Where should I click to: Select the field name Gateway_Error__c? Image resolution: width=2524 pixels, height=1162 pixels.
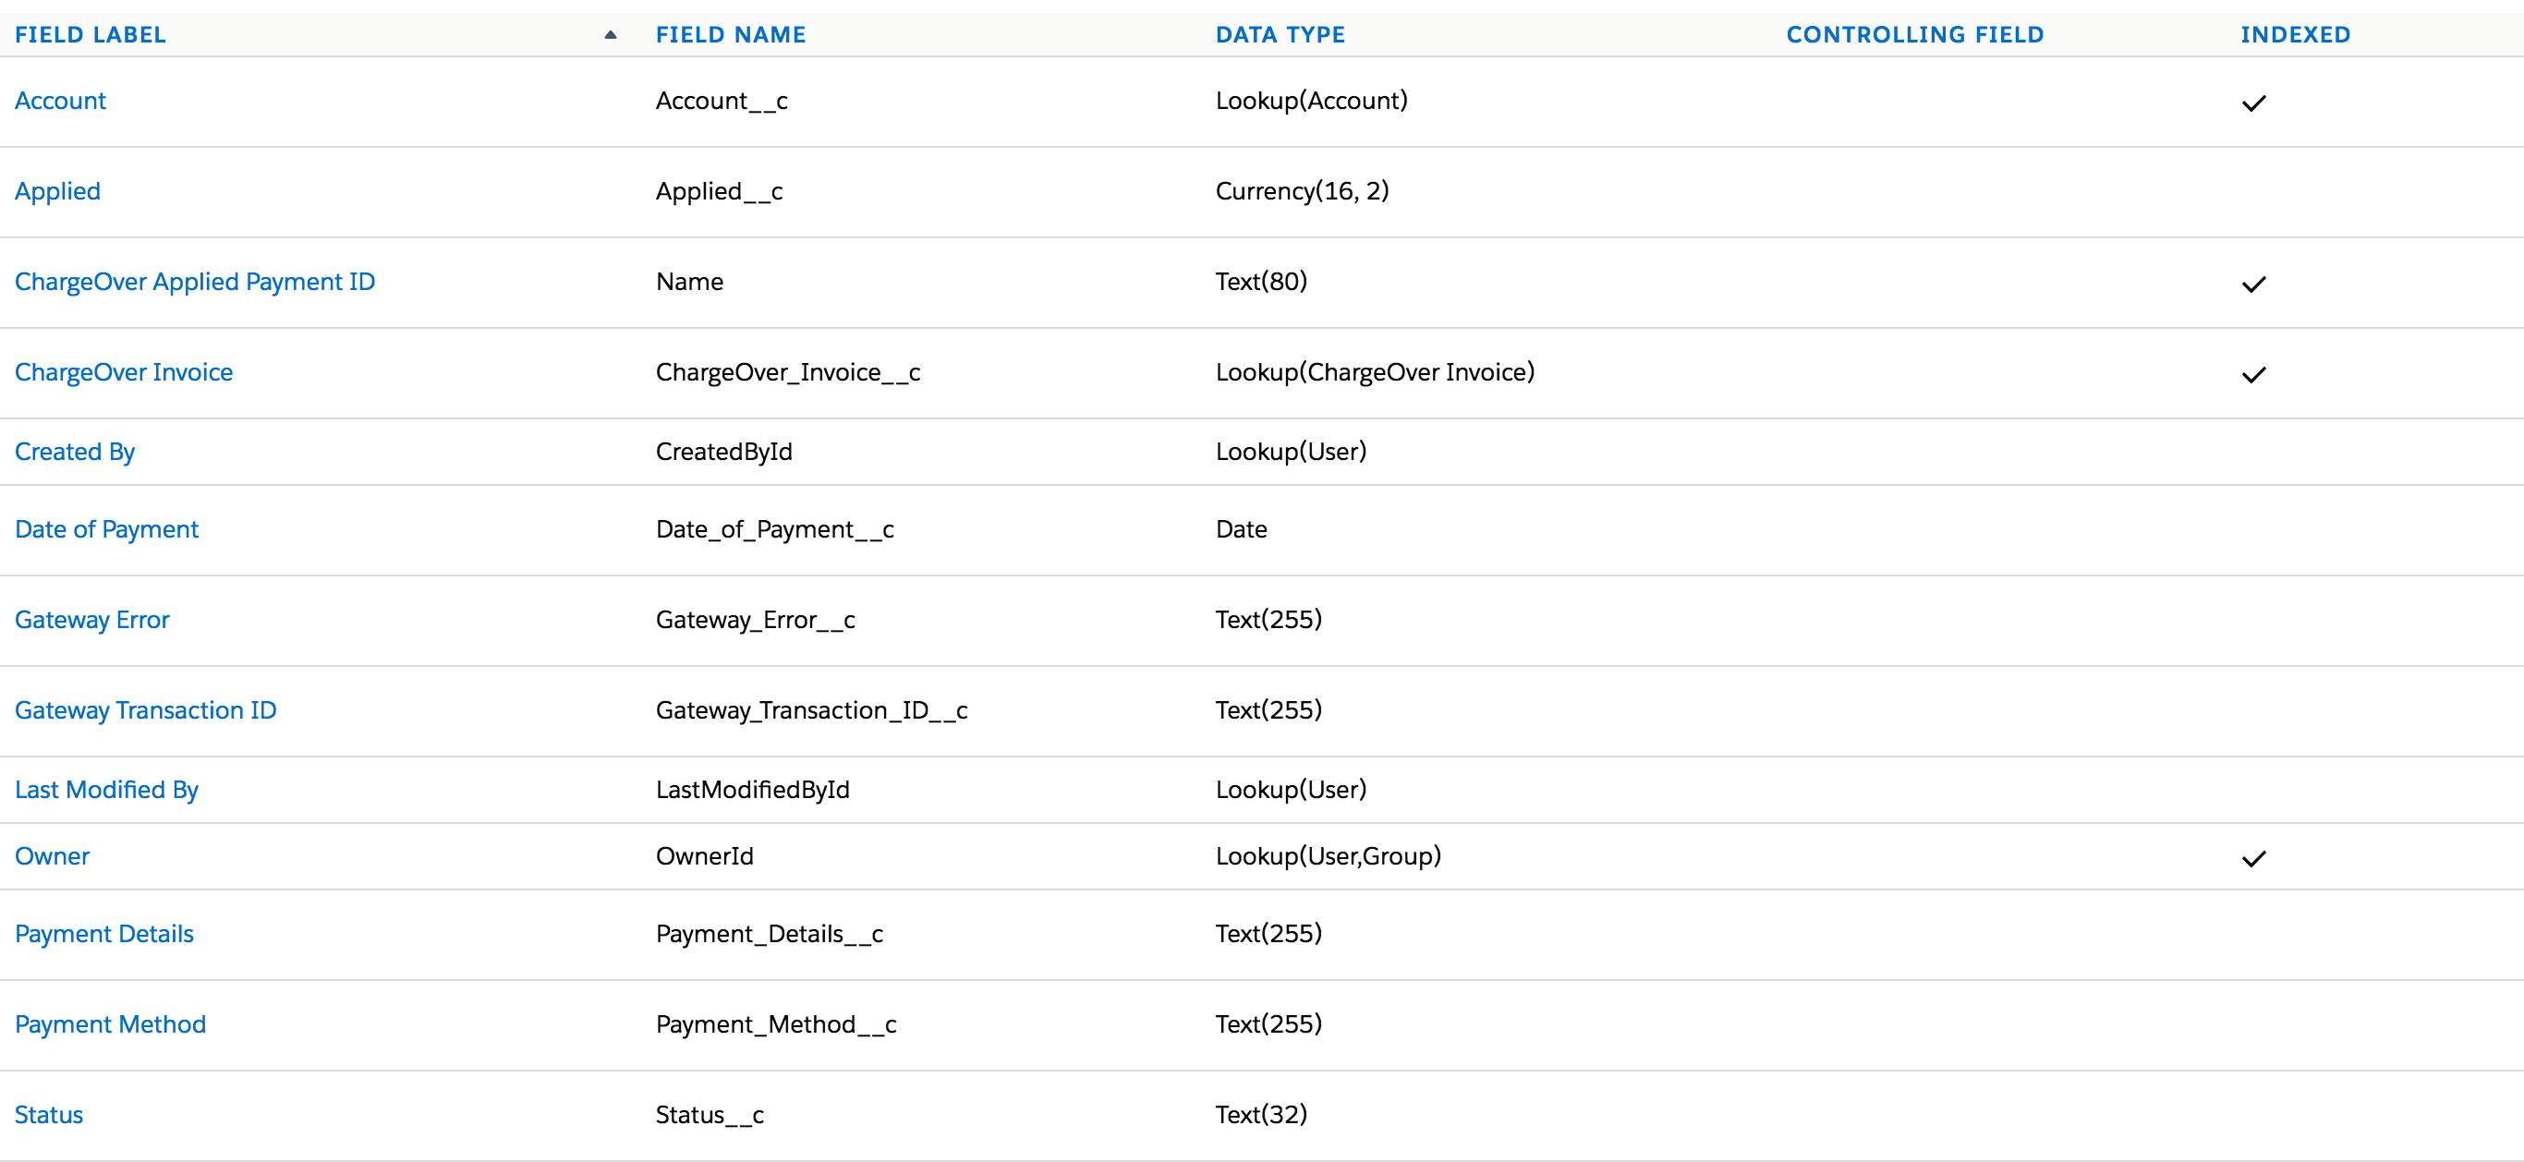(756, 620)
